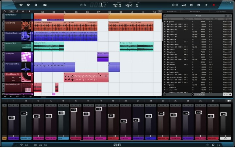235x148 pixels.
Task: Click the Play button in transport
Action: coord(206,5)
